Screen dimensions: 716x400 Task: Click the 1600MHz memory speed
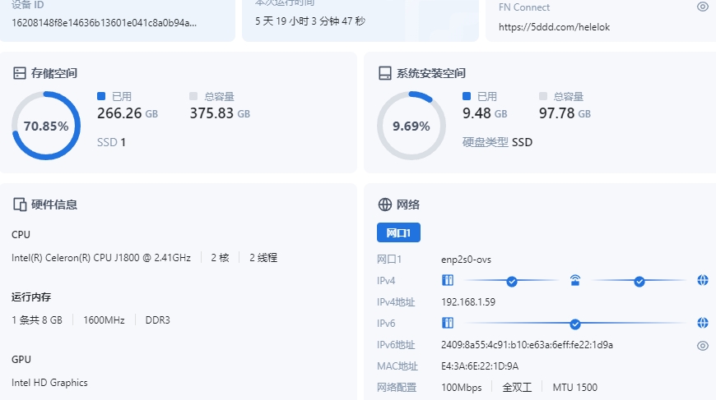105,320
